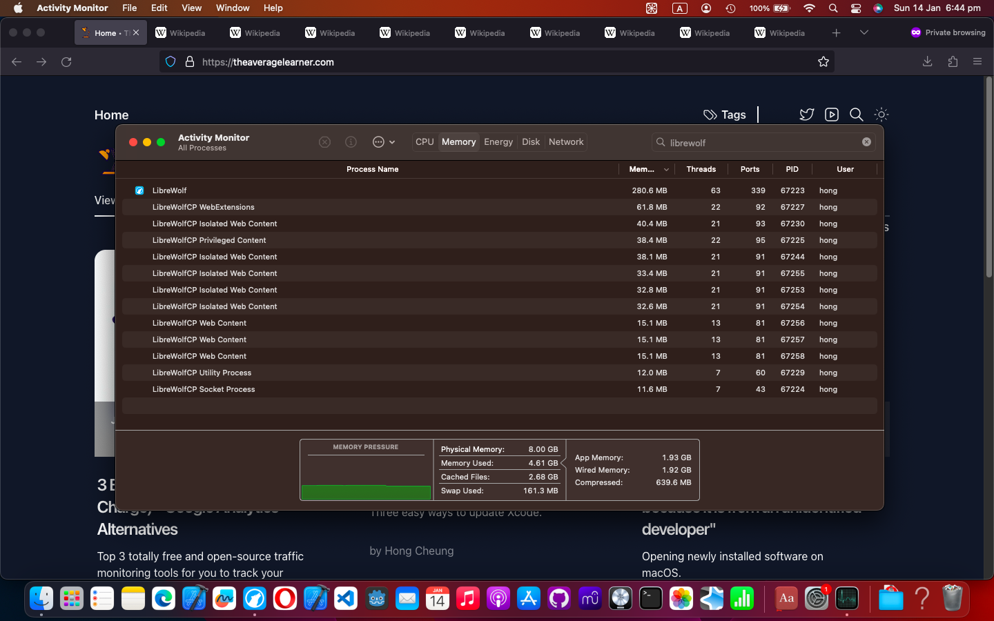This screenshot has width=994, height=621.
Task: Click the stop process icon in Activity Monitor
Action: point(324,142)
